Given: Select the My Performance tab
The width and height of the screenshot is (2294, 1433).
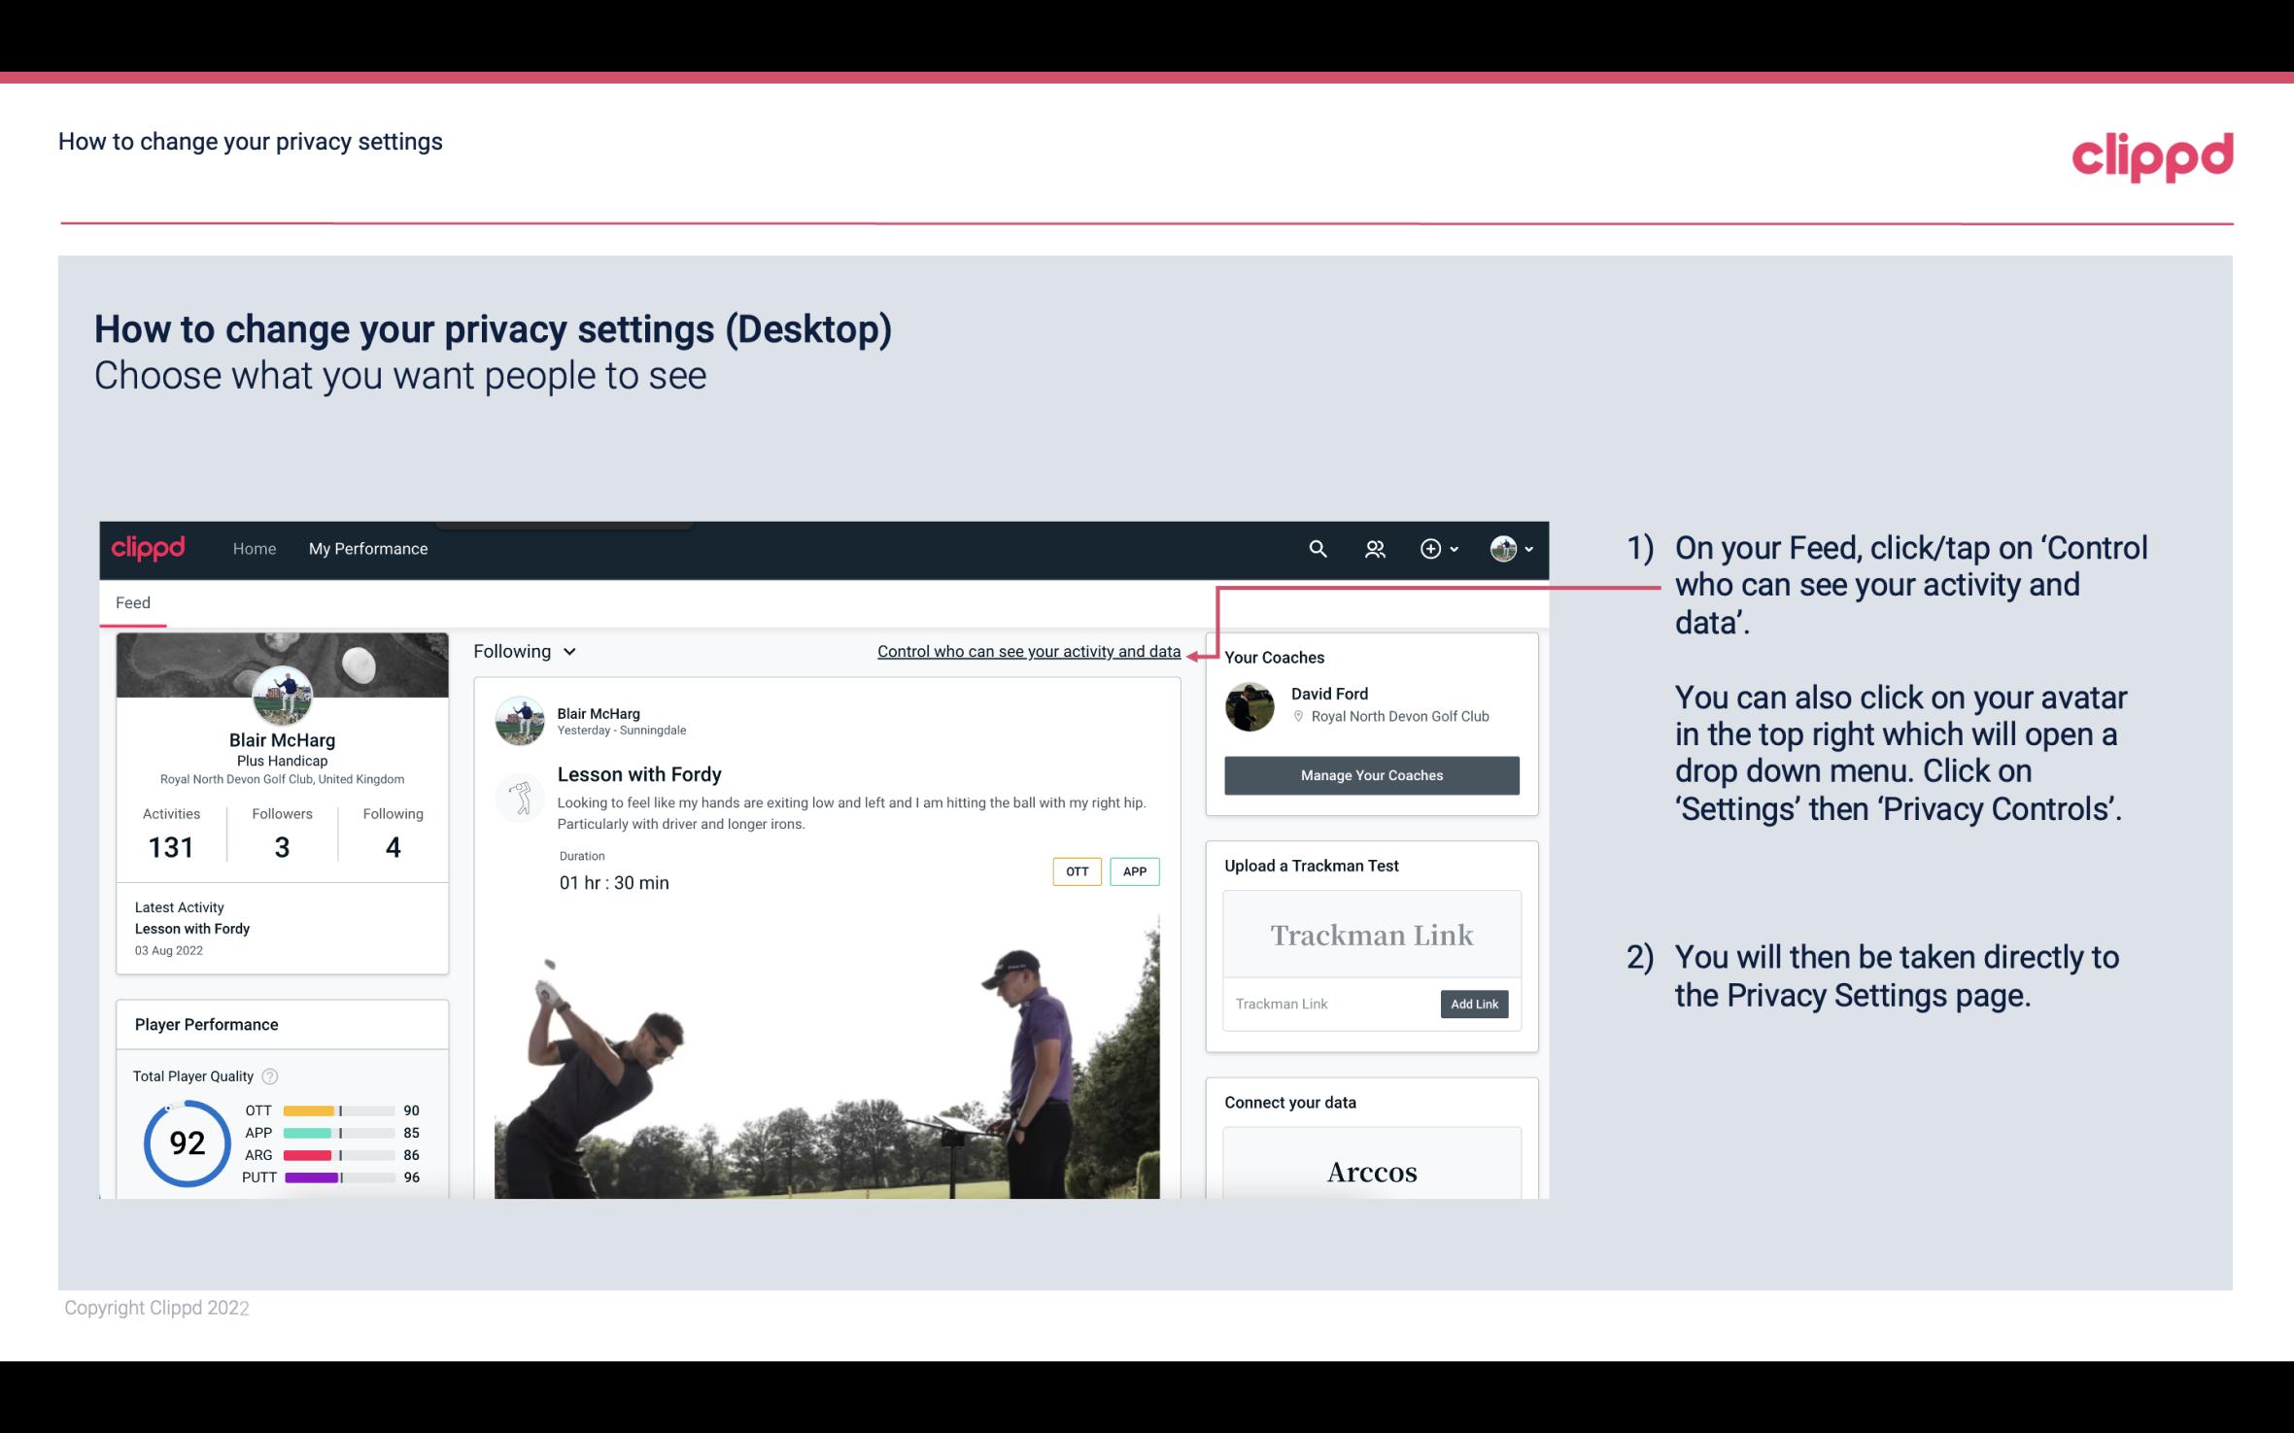Looking at the screenshot, I should pyautogui.click(x=366, y=548).
